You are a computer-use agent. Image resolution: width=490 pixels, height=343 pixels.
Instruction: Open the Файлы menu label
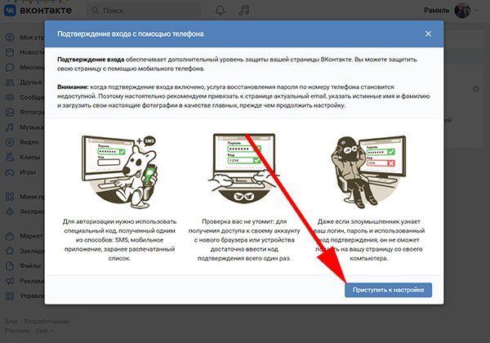pyautogui.click(x=30, y=266)
